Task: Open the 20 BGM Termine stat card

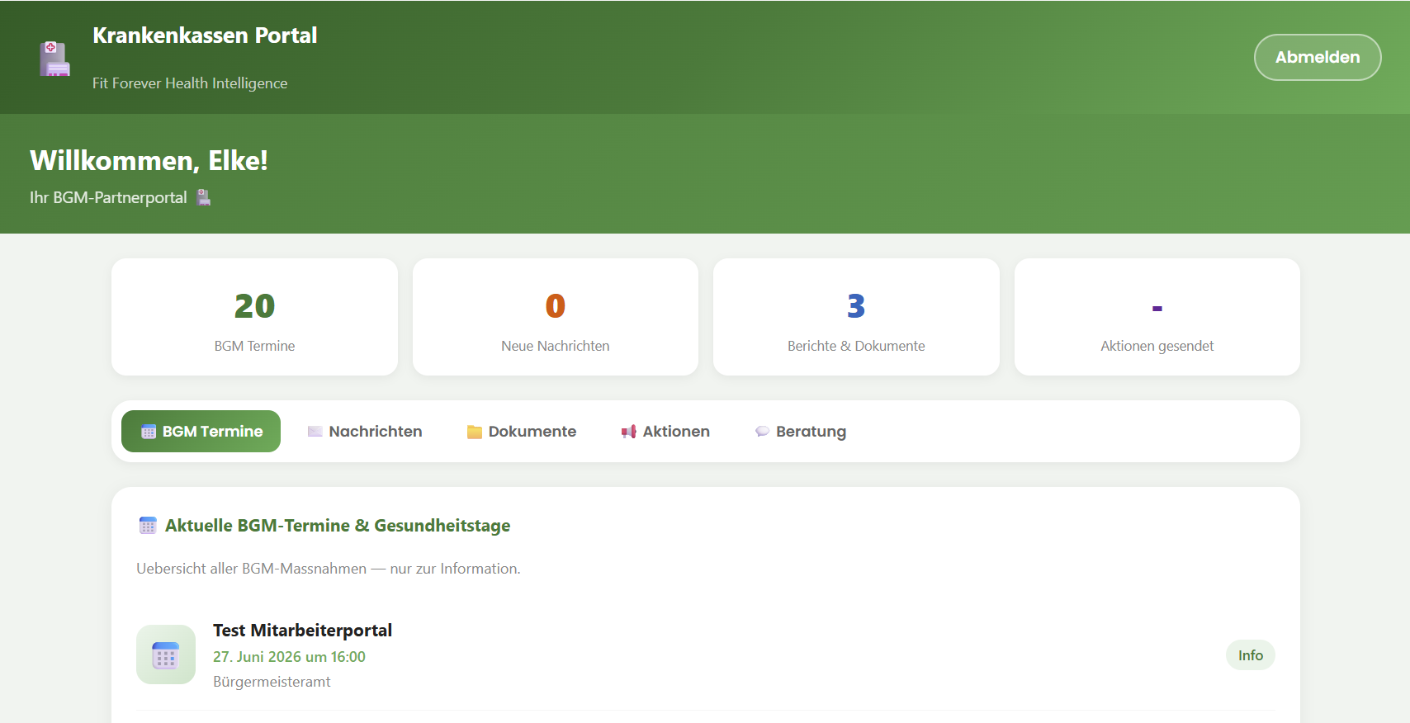Action: pyautogui.click(x=254, y=317)
